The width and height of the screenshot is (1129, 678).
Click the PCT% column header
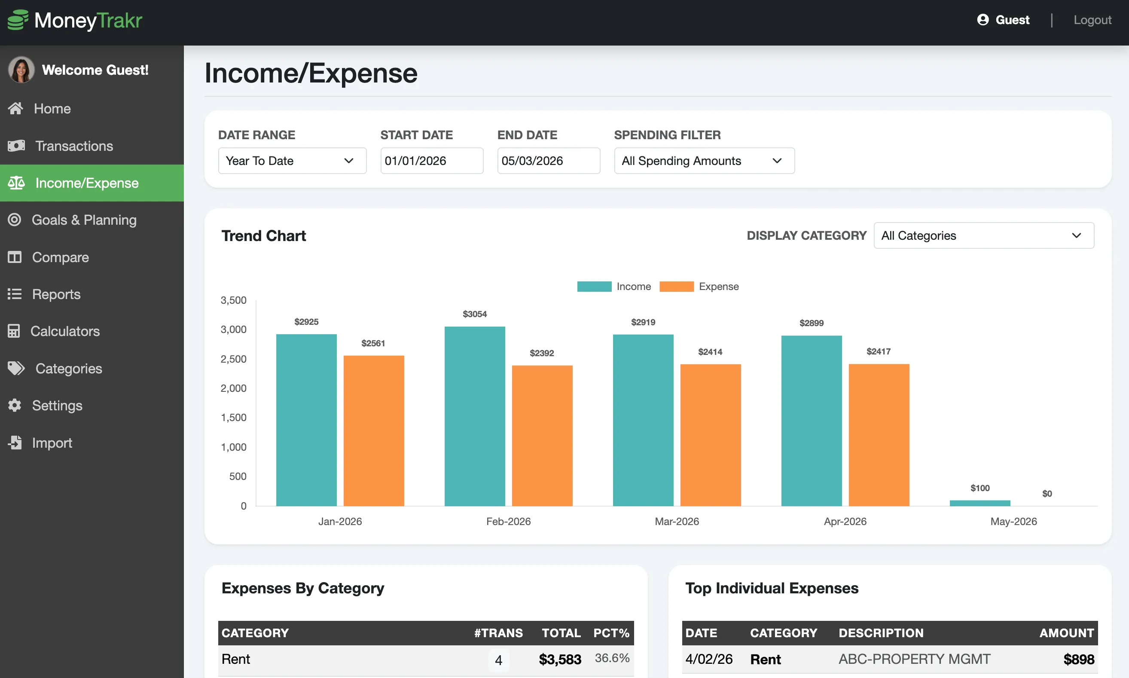point(612,633)
